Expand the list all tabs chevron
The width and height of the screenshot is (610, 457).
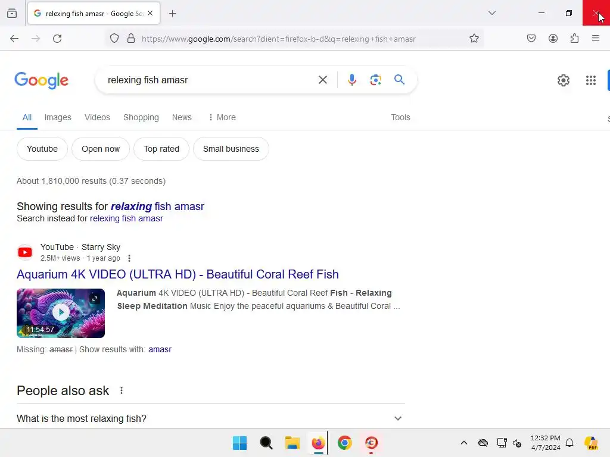pos(491,13)
